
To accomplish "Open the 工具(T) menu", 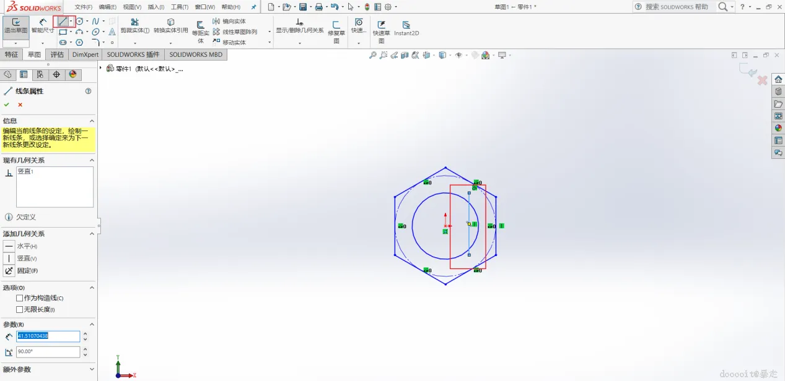I will (180, 7).
